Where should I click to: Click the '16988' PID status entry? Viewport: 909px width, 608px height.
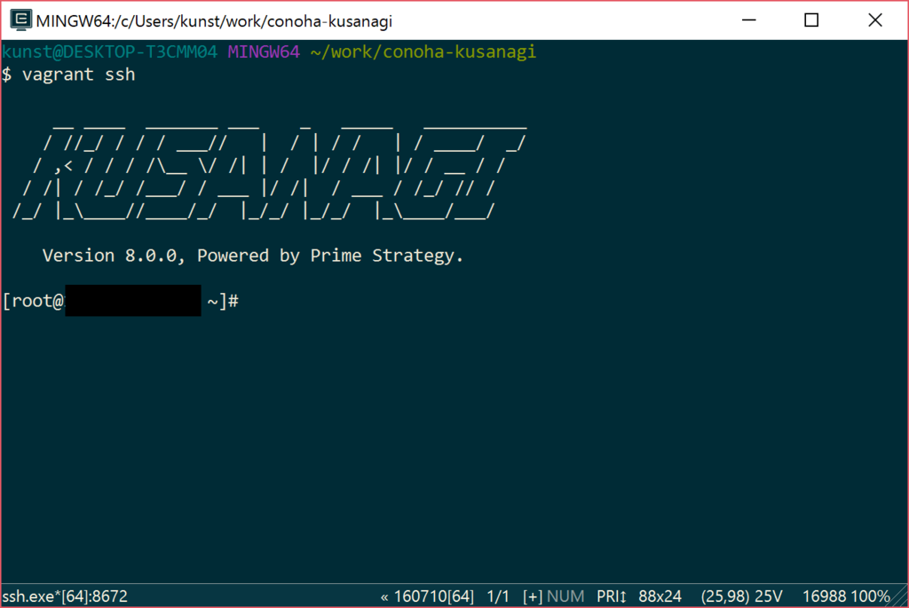point(825,596)
